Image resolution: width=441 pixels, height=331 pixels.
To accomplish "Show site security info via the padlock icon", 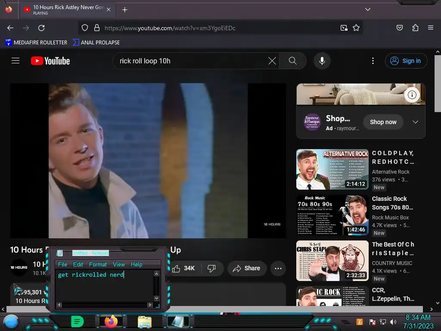I will coord(97,28).
